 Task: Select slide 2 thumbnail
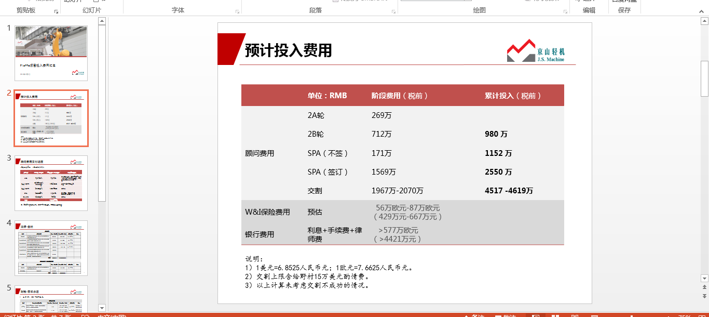point(51,118)
